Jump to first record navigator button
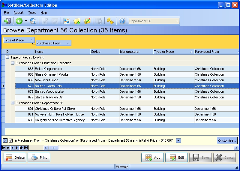 coord(4,148)
